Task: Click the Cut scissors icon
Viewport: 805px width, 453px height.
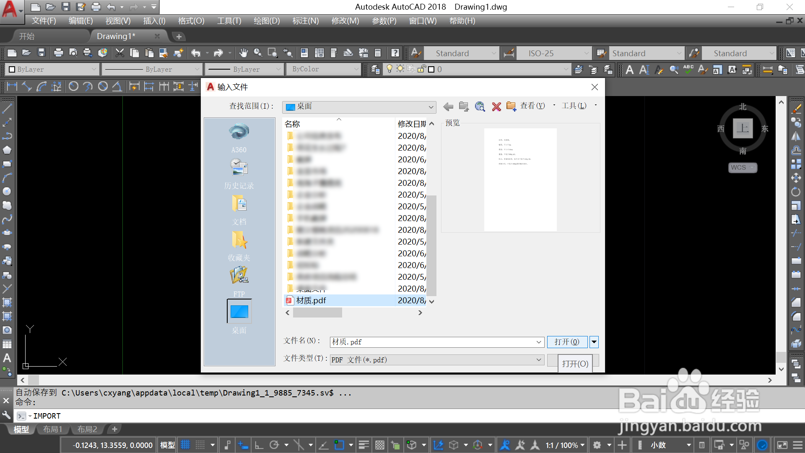Action: point(120,53)
